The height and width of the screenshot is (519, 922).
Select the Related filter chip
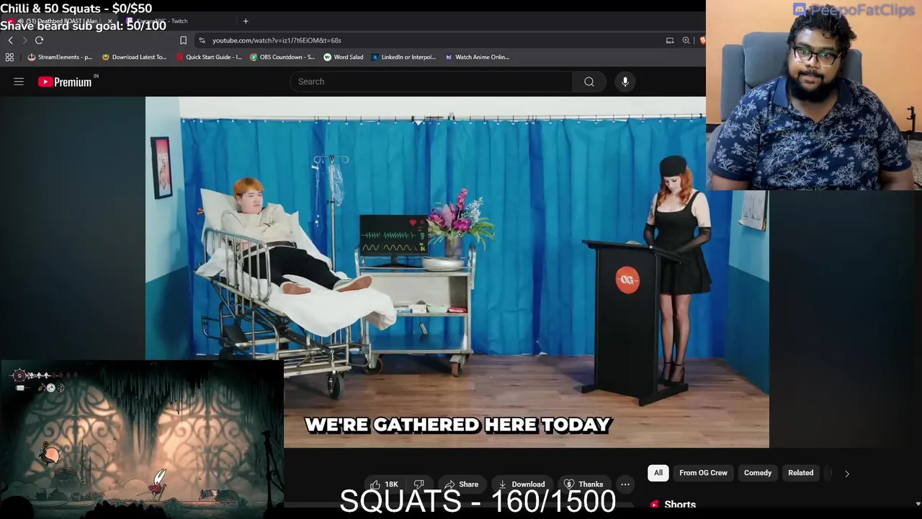tap(800, 473)
